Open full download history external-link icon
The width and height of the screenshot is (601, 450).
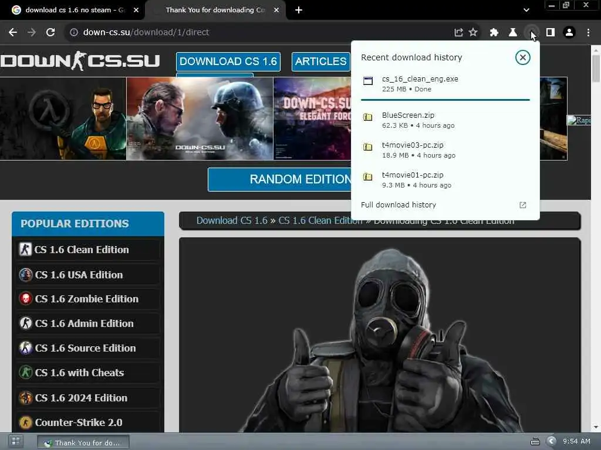[523, 205]
